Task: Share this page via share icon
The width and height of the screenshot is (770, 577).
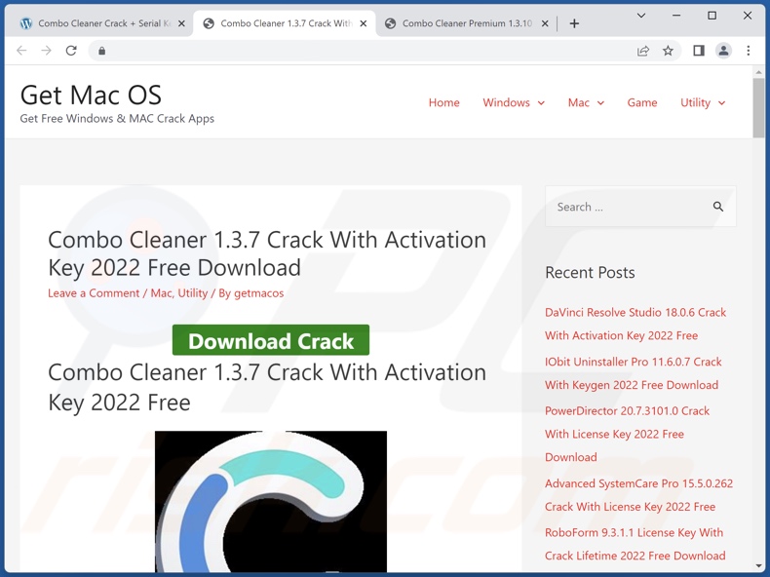Action: click(643, 51)
